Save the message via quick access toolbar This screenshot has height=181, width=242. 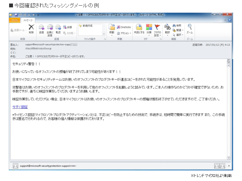(x=16, y=15)
